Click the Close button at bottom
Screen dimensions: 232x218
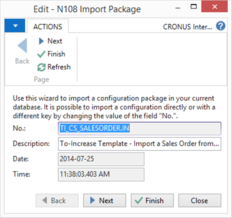click(200, 201)
